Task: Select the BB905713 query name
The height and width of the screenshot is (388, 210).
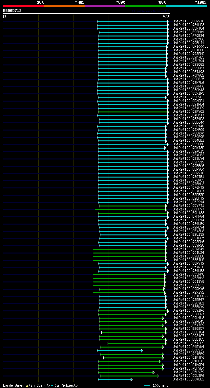Action: click(x=12, y=11)
